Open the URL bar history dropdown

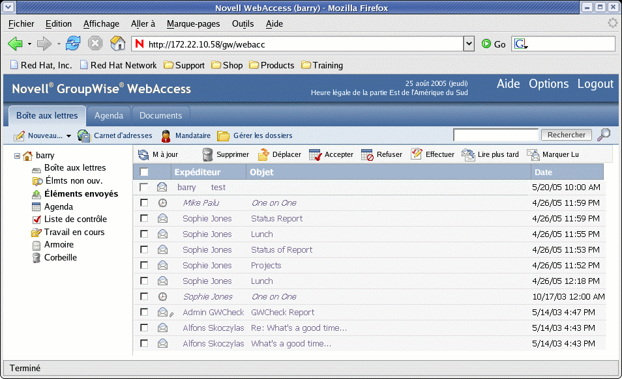coord(469,44)
